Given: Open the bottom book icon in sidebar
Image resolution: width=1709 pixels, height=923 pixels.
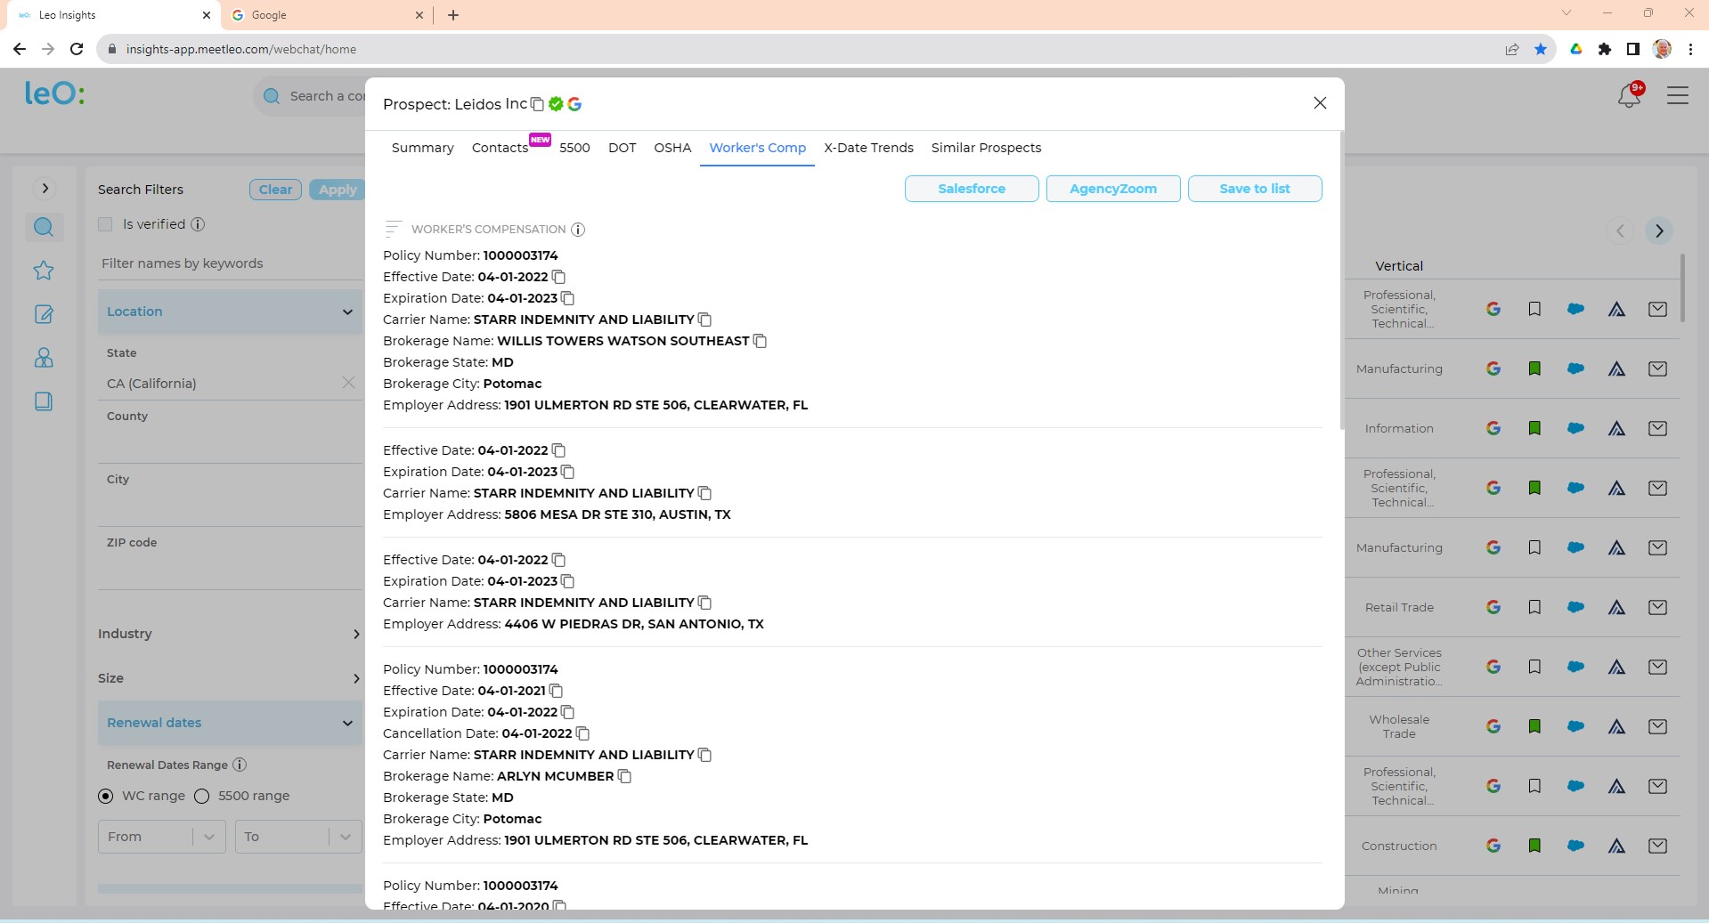Looking at the screenshot, I should (44, 401).
